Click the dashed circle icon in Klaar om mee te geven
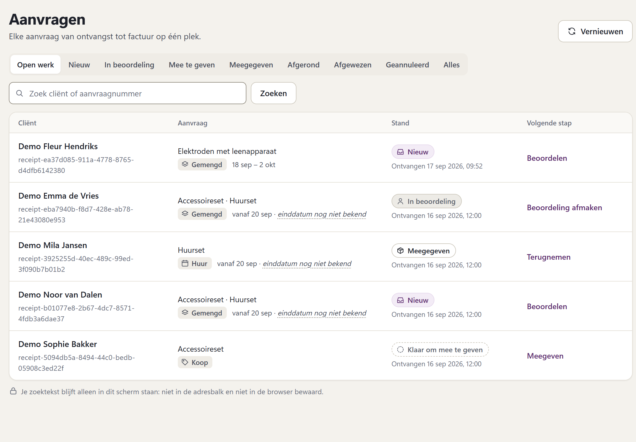This screenshot has height=442, width=636. pyautogui.click(x=400, y=349)
